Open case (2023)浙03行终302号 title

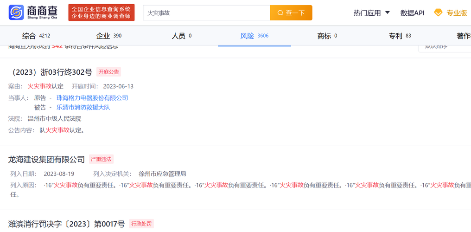(51, 72)
